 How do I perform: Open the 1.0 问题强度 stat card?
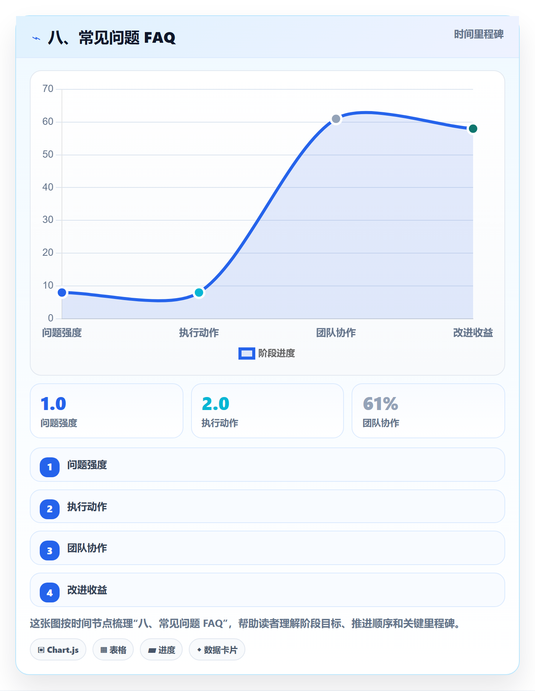click(x=107, y=411)
